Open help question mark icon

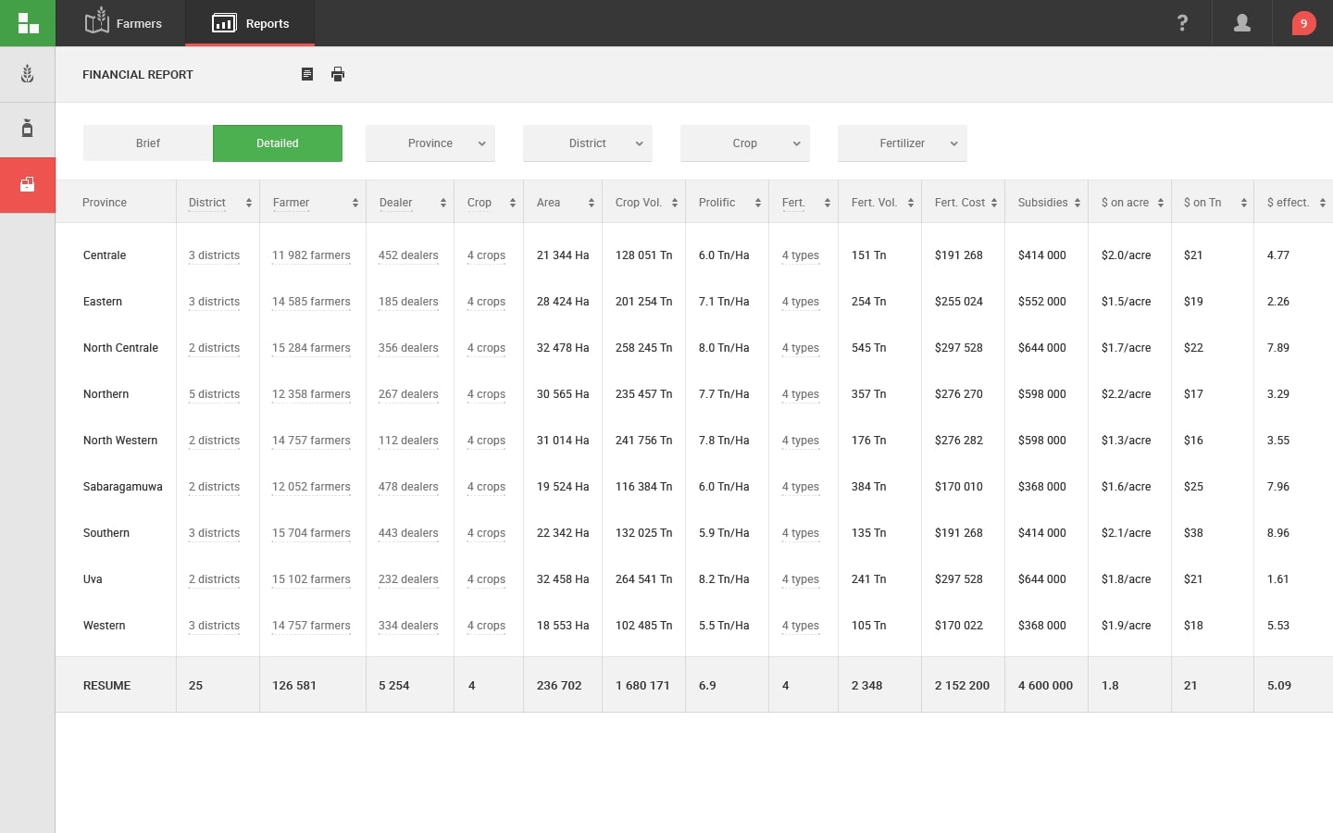(x=1182, y=23)
